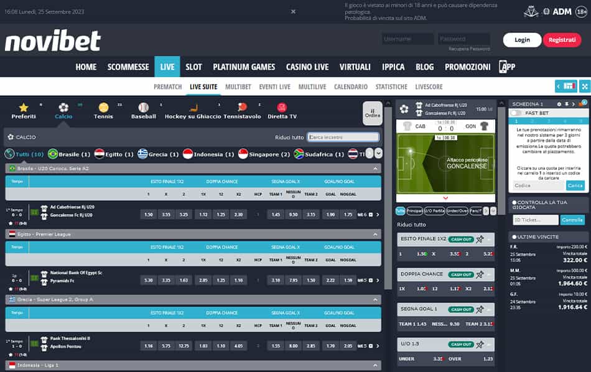Collapse the Indonesia Liga 1 section
Screen dimensions: 591x372
375,365
